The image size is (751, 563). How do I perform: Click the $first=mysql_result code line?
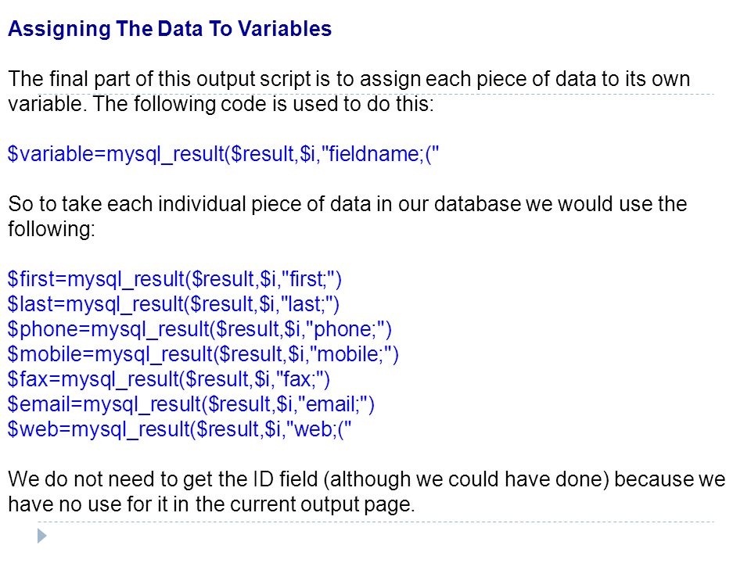[174, 279]
